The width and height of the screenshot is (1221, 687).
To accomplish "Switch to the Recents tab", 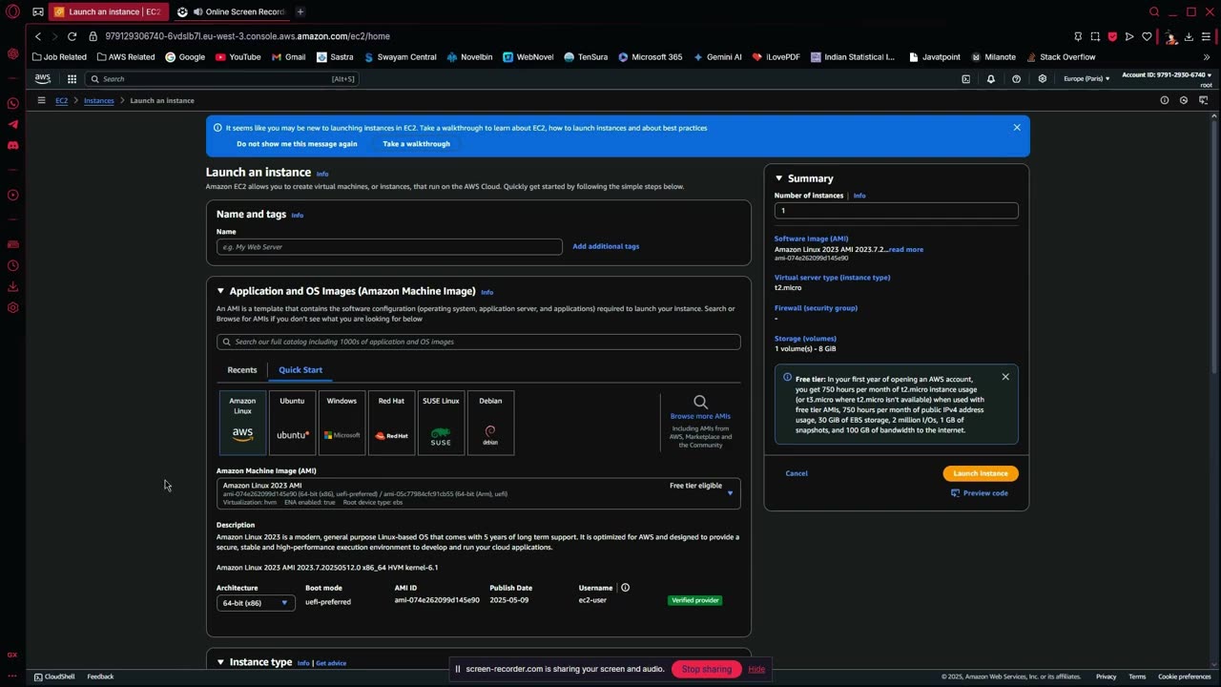I will coord(242,369).
